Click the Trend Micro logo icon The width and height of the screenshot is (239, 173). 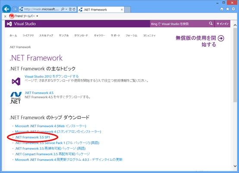click(x=12, y=16)
